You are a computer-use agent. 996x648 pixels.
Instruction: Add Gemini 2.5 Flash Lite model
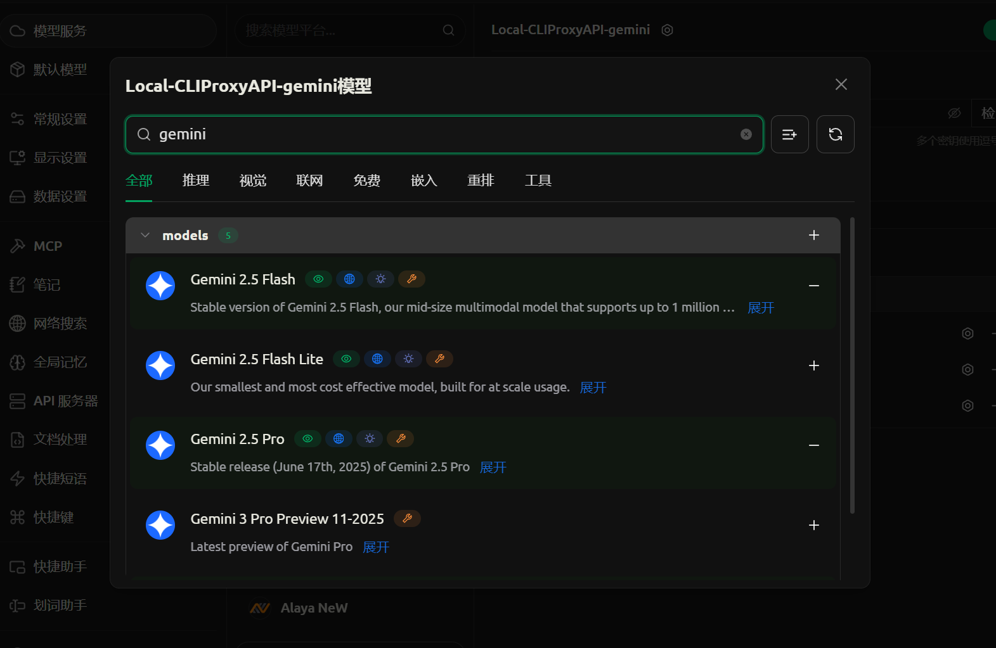point(814,365)
